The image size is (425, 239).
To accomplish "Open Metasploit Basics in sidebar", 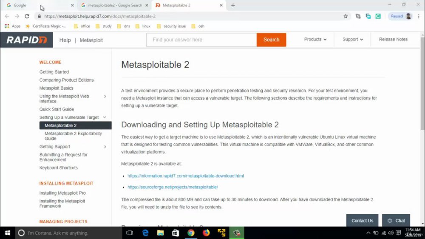I will [x=56, y=88].
